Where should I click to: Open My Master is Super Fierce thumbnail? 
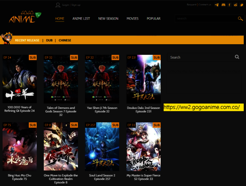point(143,146)
